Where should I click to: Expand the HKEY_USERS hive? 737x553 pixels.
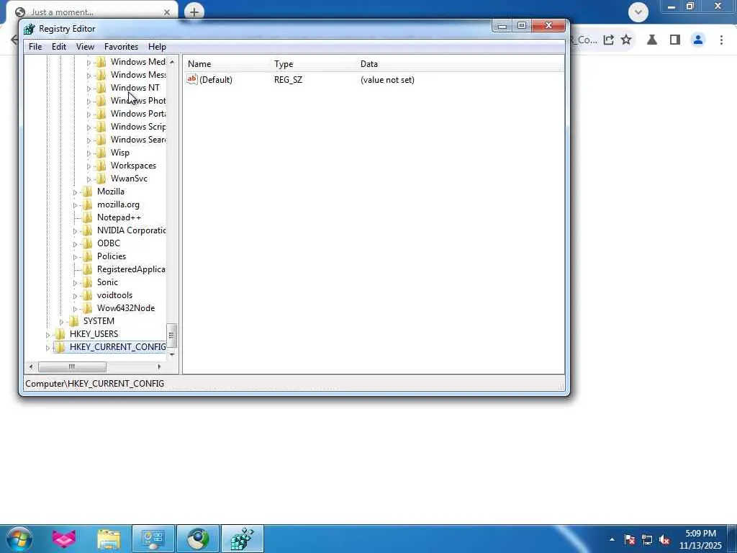click(48, 335)
